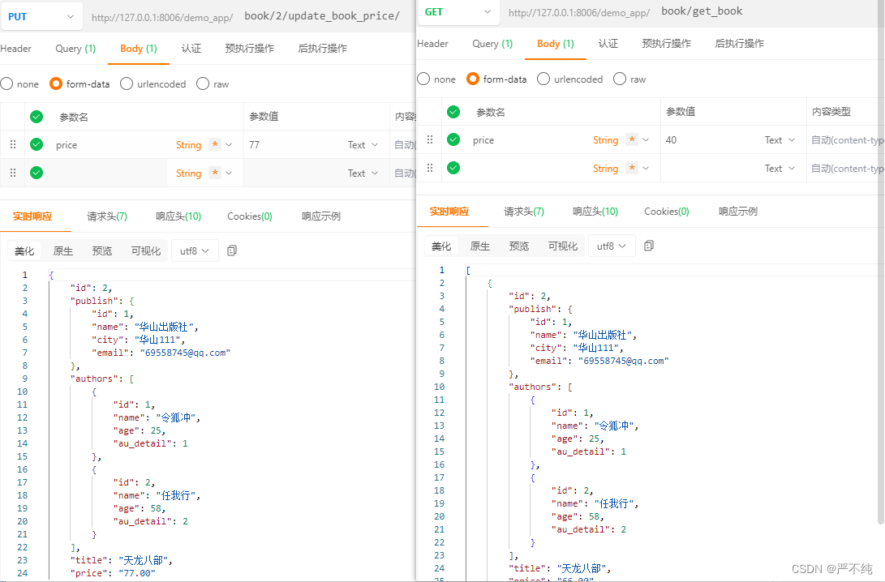Toggle required asterisk on left price row
Screen dimensions: 885x582
tap(215, 144)
